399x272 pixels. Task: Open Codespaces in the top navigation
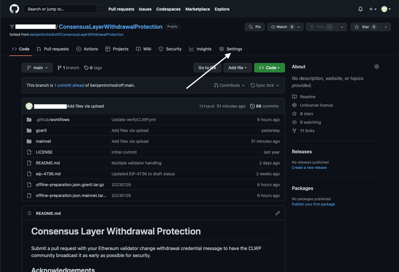(x=168, y=9)
